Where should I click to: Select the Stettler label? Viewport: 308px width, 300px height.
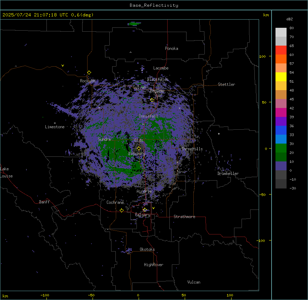[x=227, y=84]
